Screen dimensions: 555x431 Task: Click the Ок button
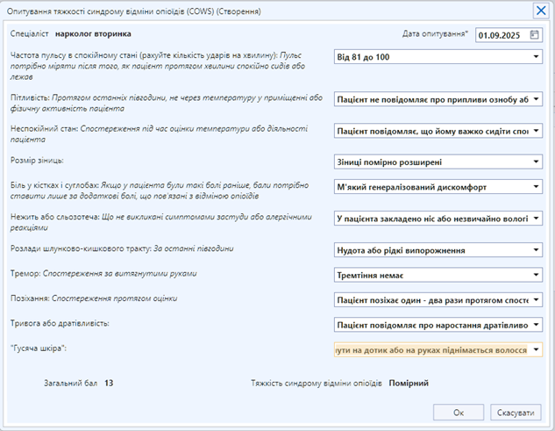tap(458, 412)
